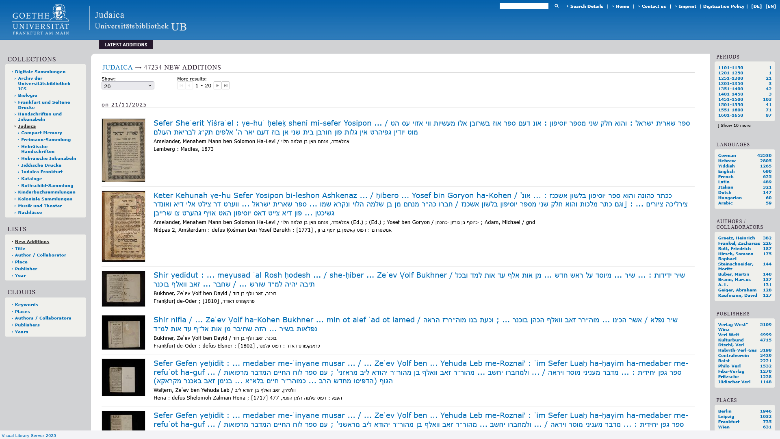Screen dimensions: 780x439
Task: Go to next results page arrow
Action: click(x=217, y=85)
